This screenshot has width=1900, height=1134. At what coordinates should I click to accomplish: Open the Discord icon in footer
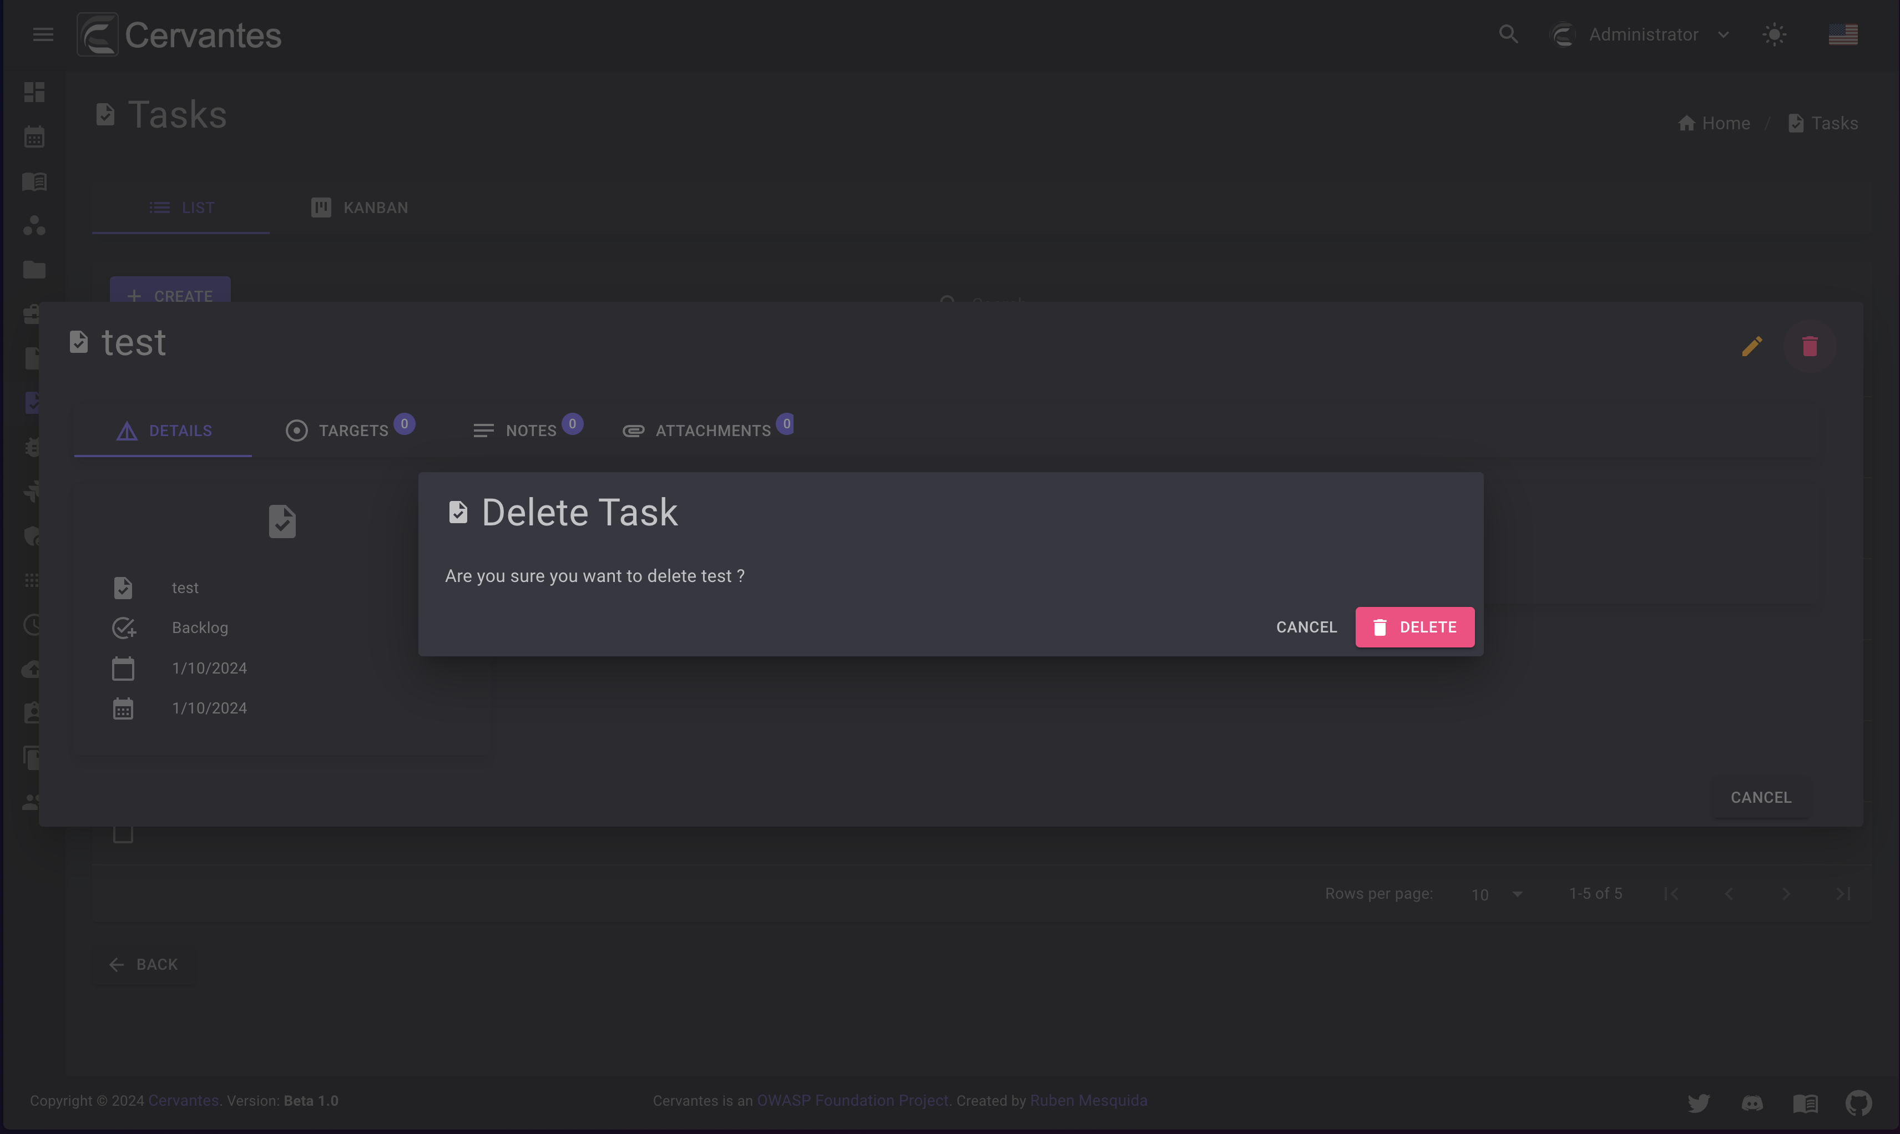tap(1752, 1103)
